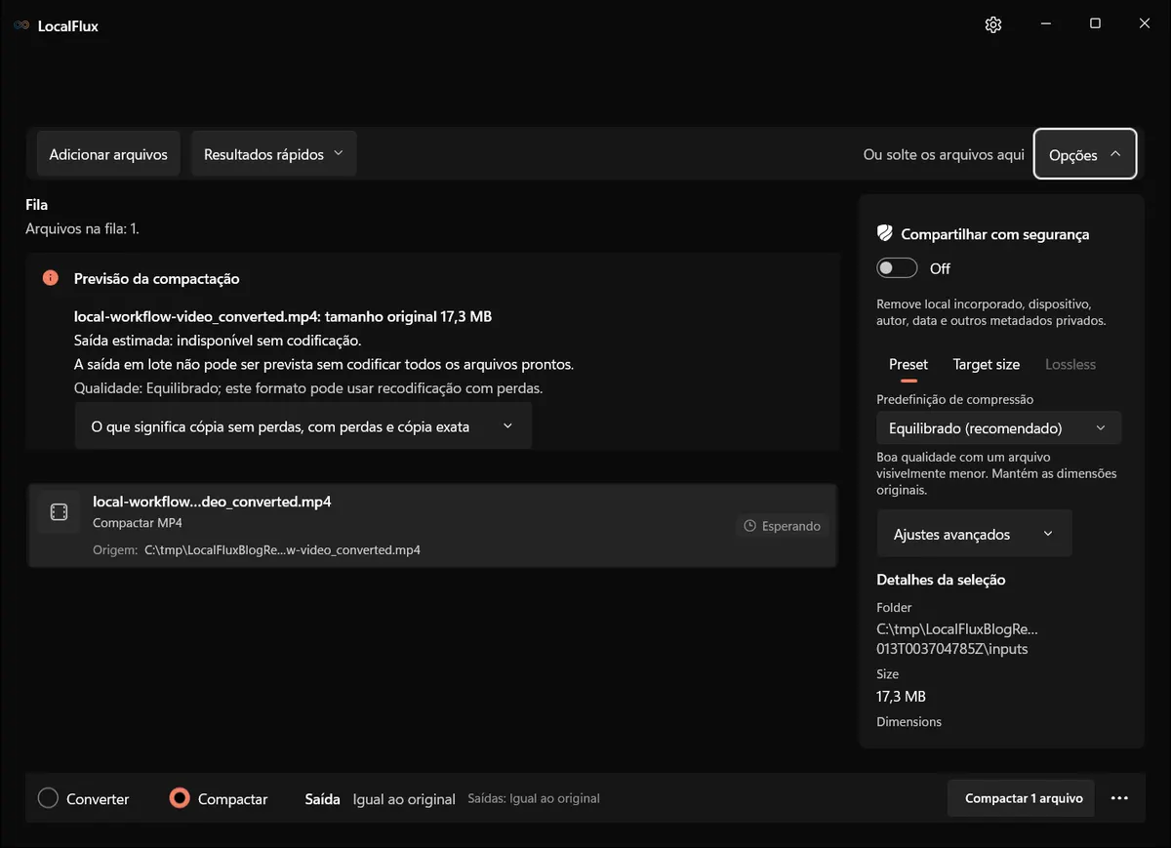This screenshot has width=1171, height=848.
Task: Click the Esperando status badge
Action: 782,526
